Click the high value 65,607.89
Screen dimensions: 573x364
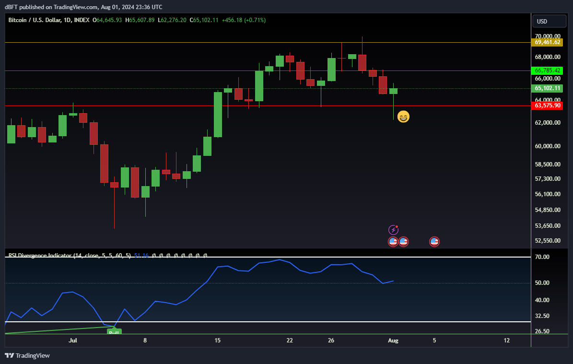coord(142,20)
